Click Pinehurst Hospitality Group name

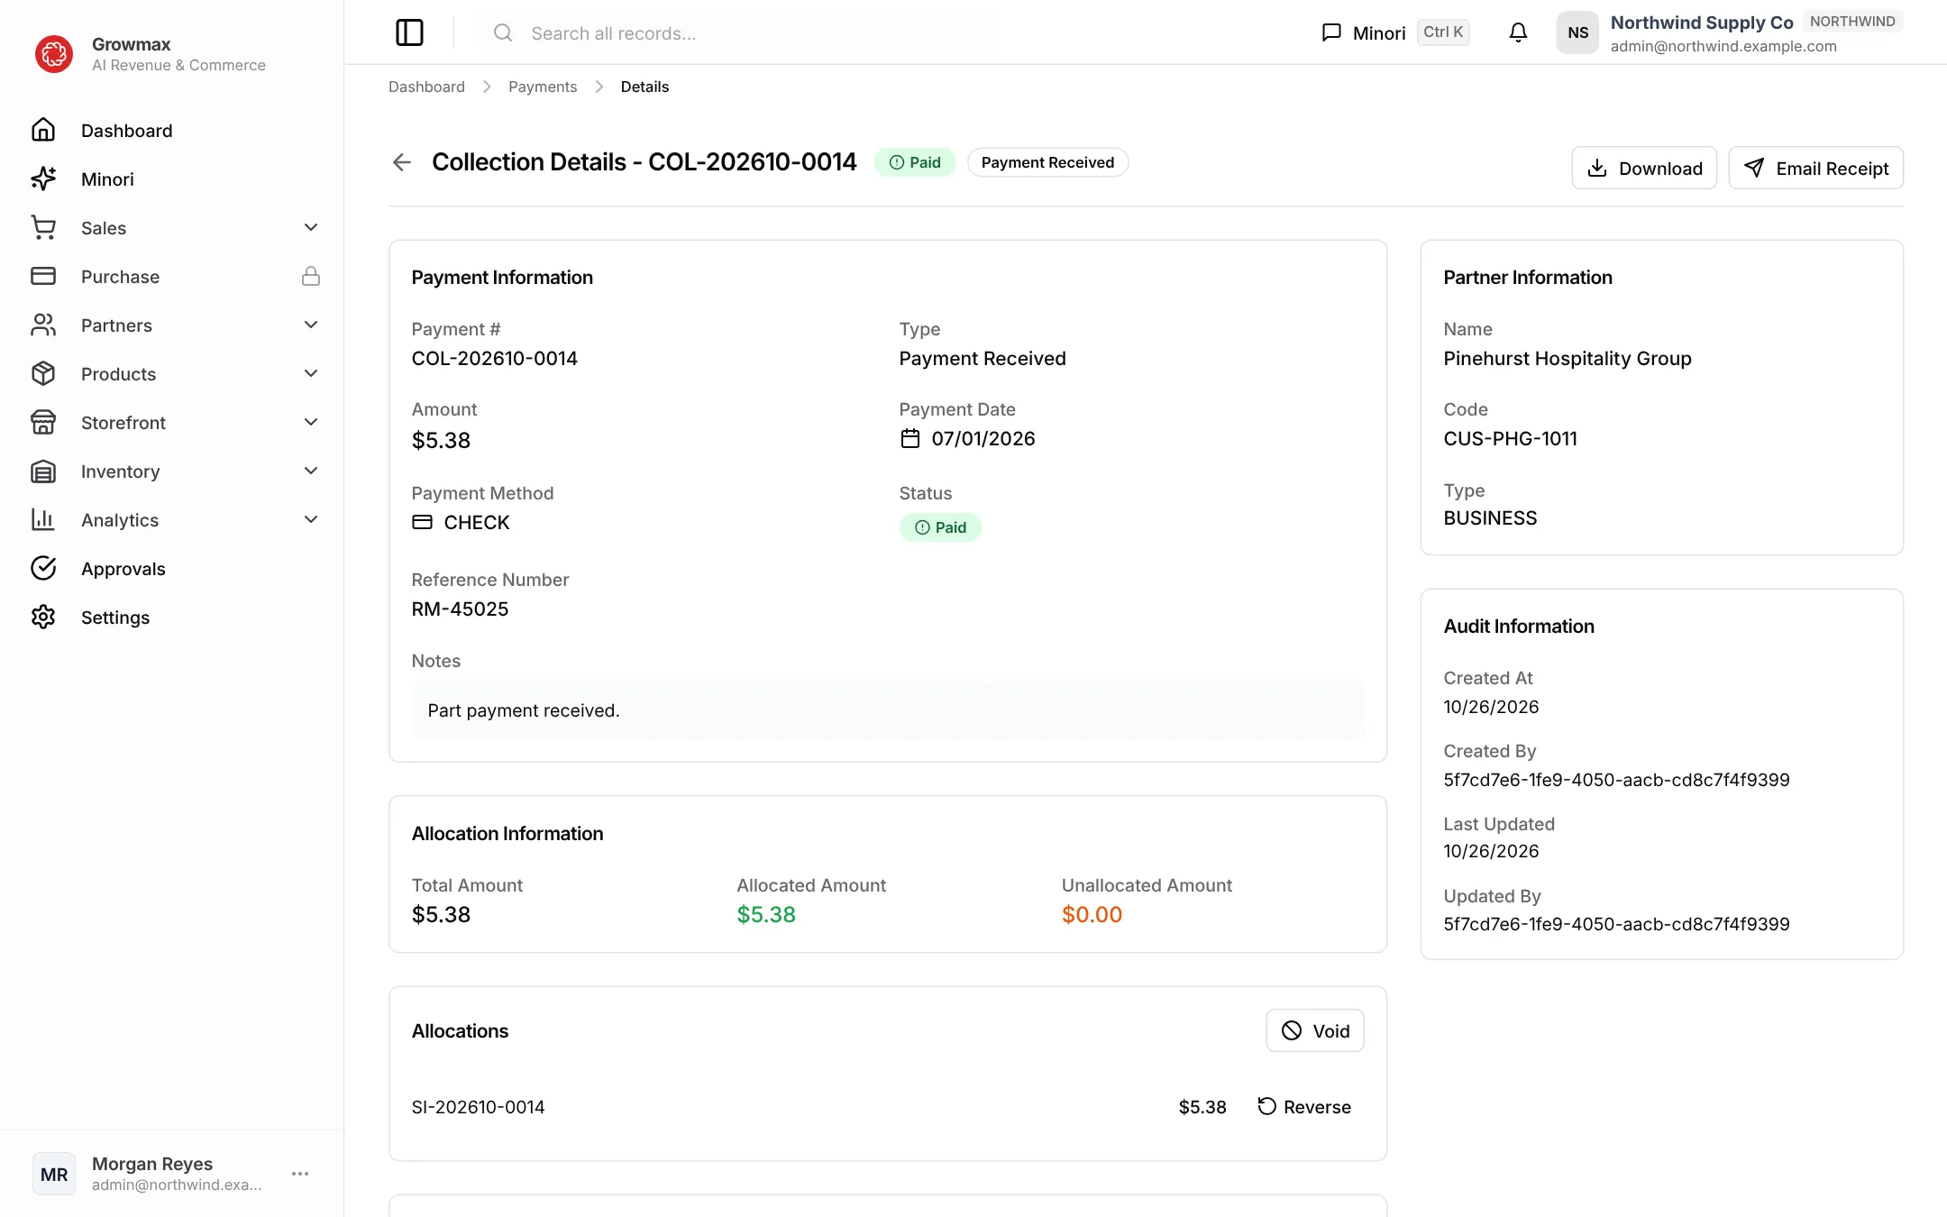1567,359
